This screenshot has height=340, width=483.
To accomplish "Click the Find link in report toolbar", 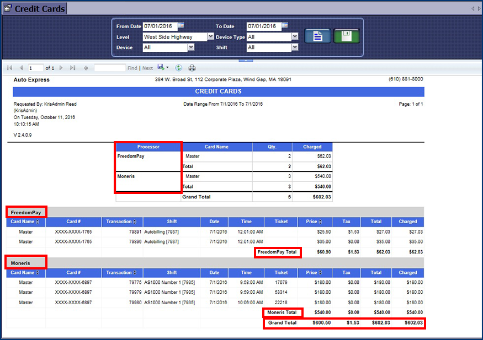I will (x=132, y=68).
